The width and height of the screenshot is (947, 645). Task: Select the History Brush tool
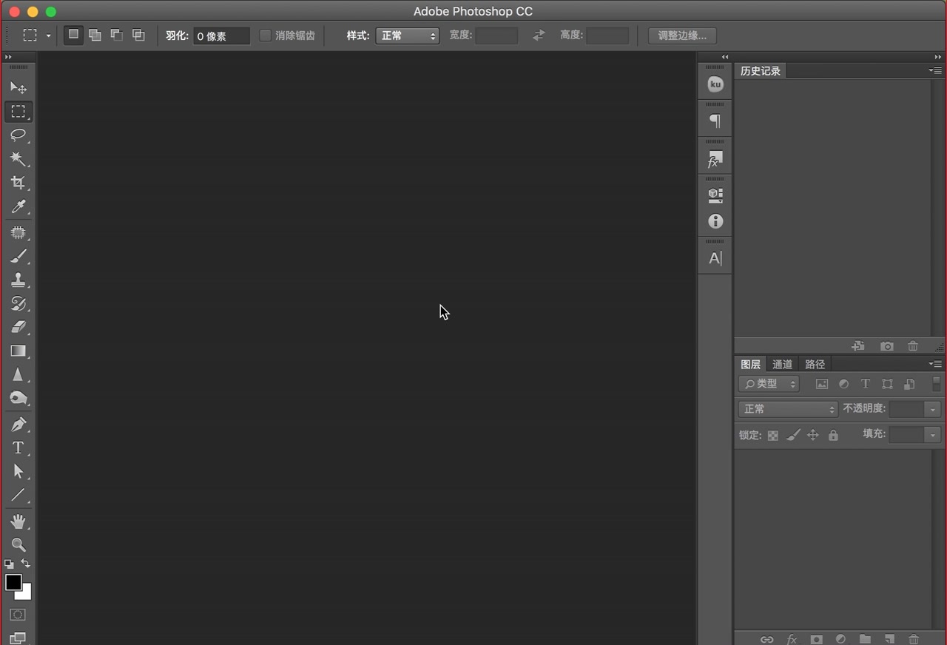18,303
